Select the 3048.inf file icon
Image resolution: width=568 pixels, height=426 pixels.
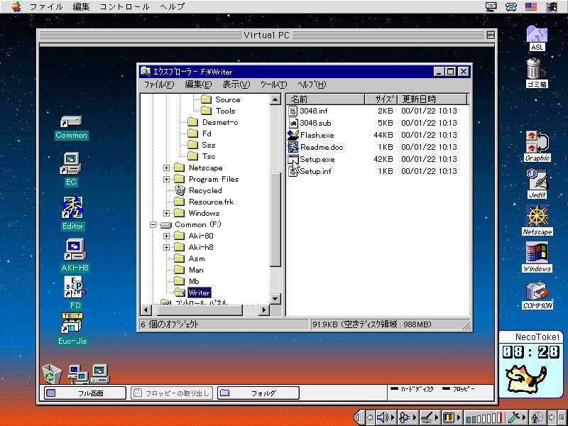pyautogui.click(x=293, y=111)
